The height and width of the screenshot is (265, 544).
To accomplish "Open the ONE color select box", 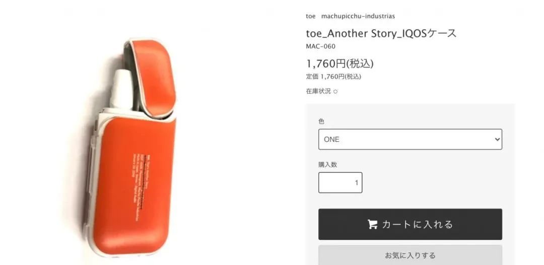I will 410,139.
